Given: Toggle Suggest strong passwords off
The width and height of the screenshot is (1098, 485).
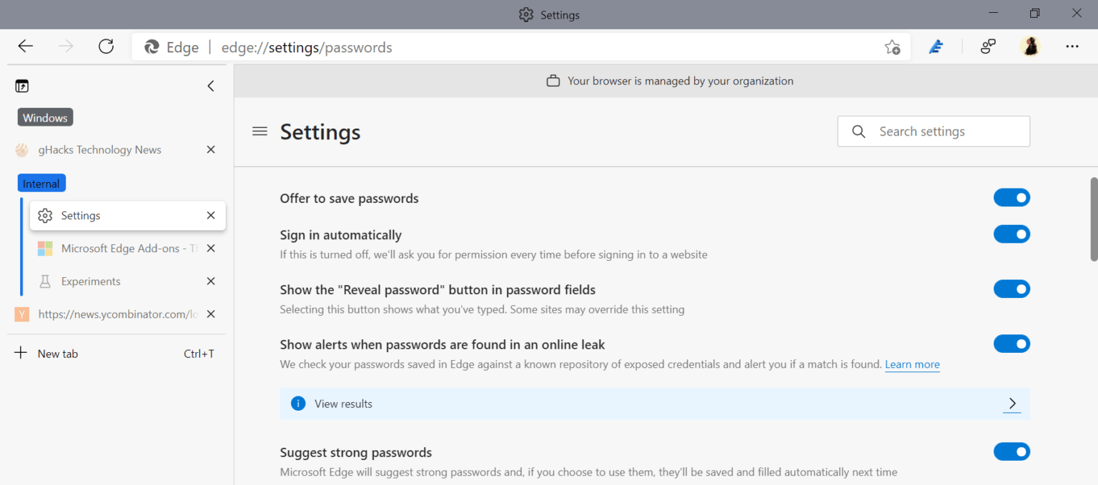Looking at the screenshot, I should coord(1012,451).
